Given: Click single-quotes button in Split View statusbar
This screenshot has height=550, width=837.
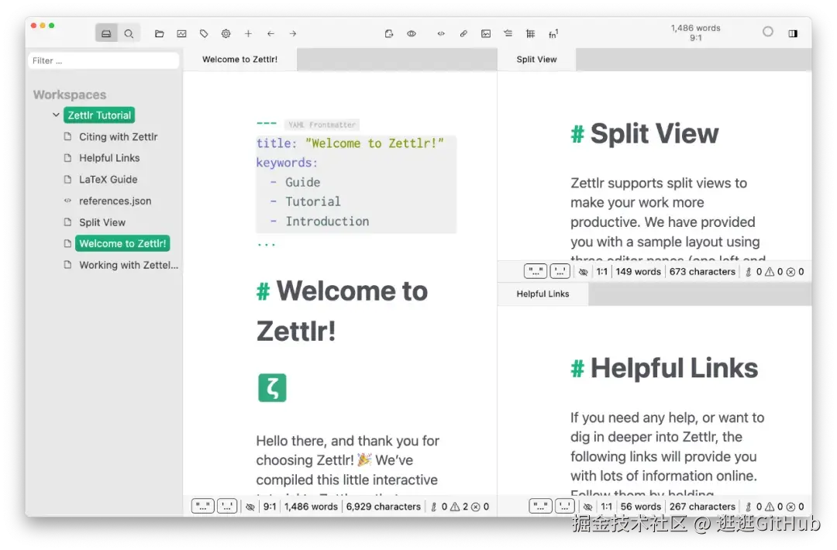Looking at the screenshot, I should [560, 272].
